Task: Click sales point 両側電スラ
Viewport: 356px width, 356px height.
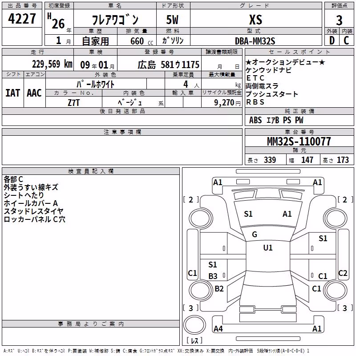Action: point(262,86)
